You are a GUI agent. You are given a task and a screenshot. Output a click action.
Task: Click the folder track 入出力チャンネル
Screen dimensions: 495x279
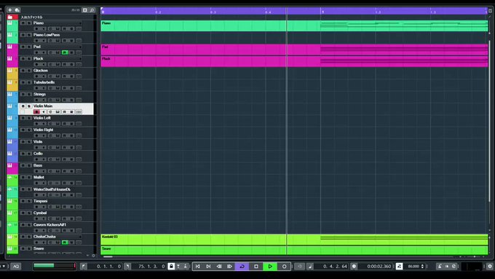click(x=31, y=17)
